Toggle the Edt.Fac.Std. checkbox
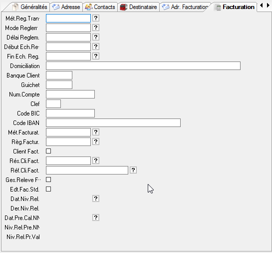Image resolution: width=272 pixels, height=253 pixels. click(x=48, y=189)
